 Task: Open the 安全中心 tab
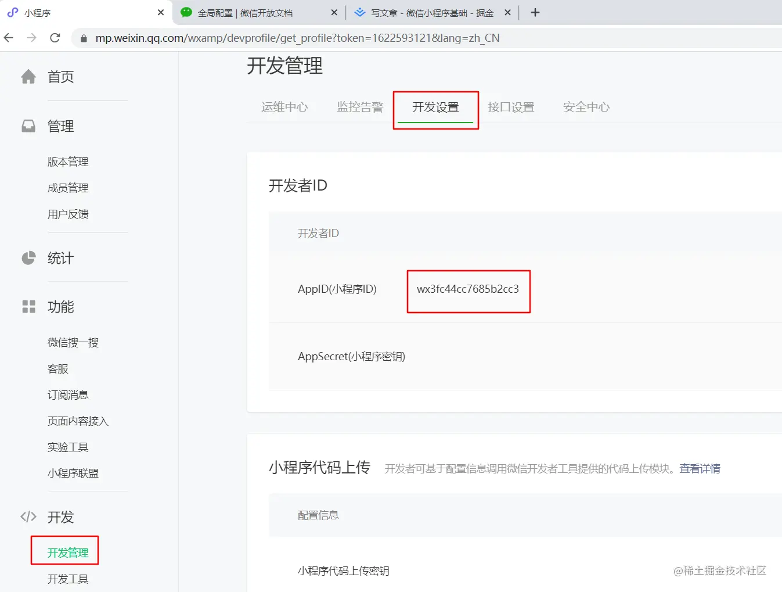point(586,107)
